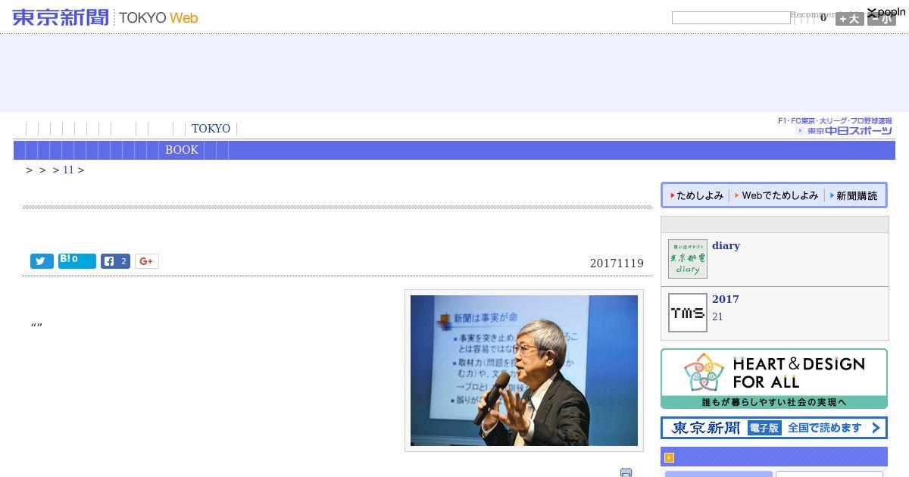This screenshot has height=477, width=909.
Task: Click the Tokyo Shimbun TOKYO Web logo
Action: 105,17
